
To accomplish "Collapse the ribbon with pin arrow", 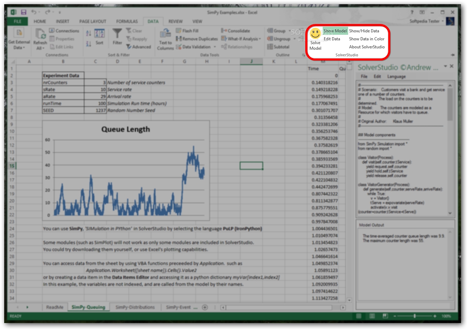I will click(x=452, y=55).
